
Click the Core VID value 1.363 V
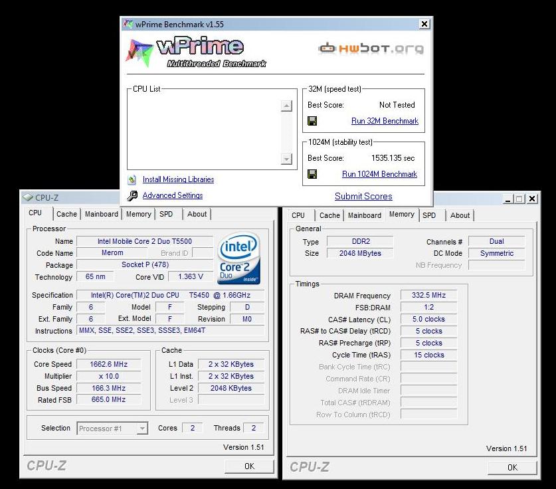pyautogui.click(x=191, y=276)
